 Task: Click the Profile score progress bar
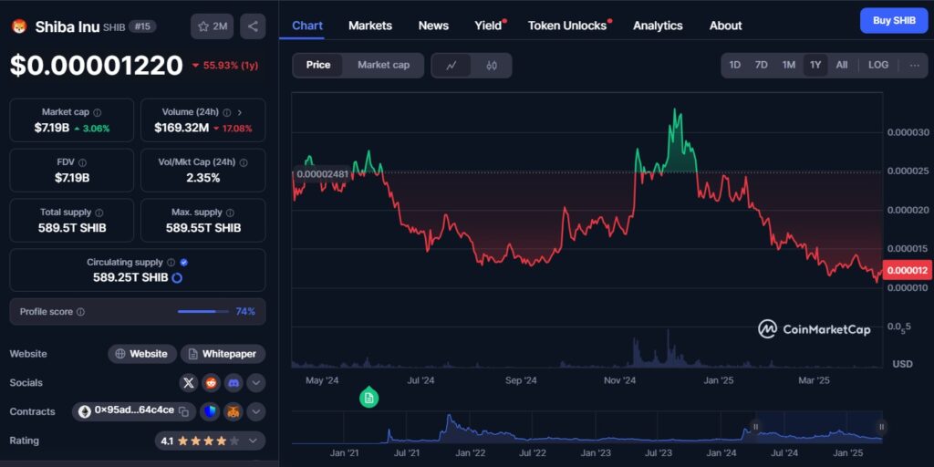pyautogui.click(x=203, y=312)
